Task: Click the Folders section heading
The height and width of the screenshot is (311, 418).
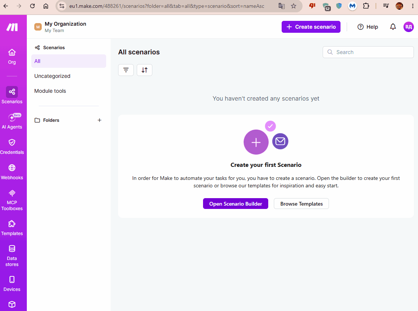Action: click(x=47, y=120)
